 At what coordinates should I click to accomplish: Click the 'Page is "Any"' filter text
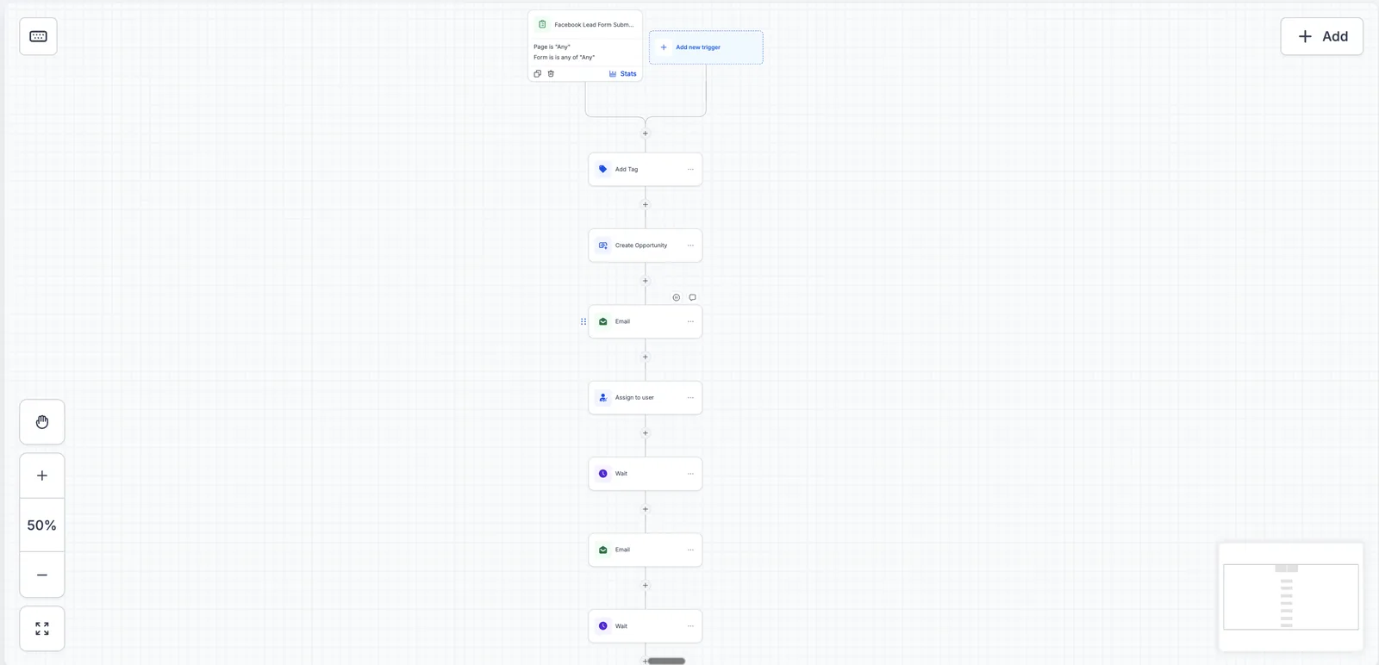pyautogui.click(x=552, y=47)
